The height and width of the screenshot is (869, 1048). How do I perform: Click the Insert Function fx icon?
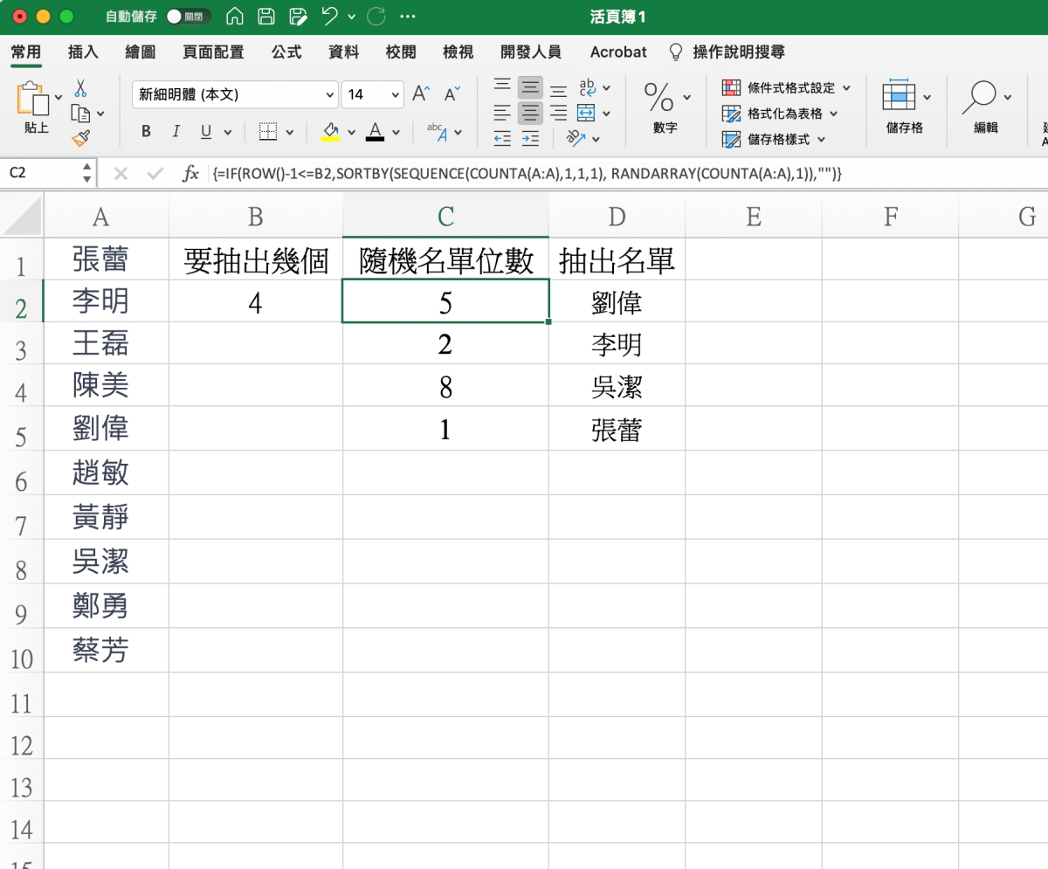190,173
